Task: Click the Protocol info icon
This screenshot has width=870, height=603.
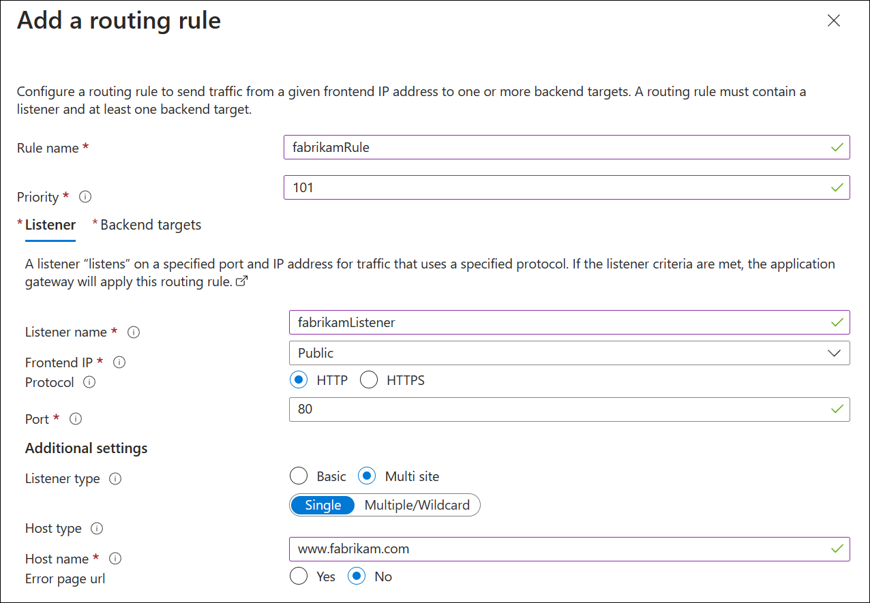Action: tap(89, 382)
